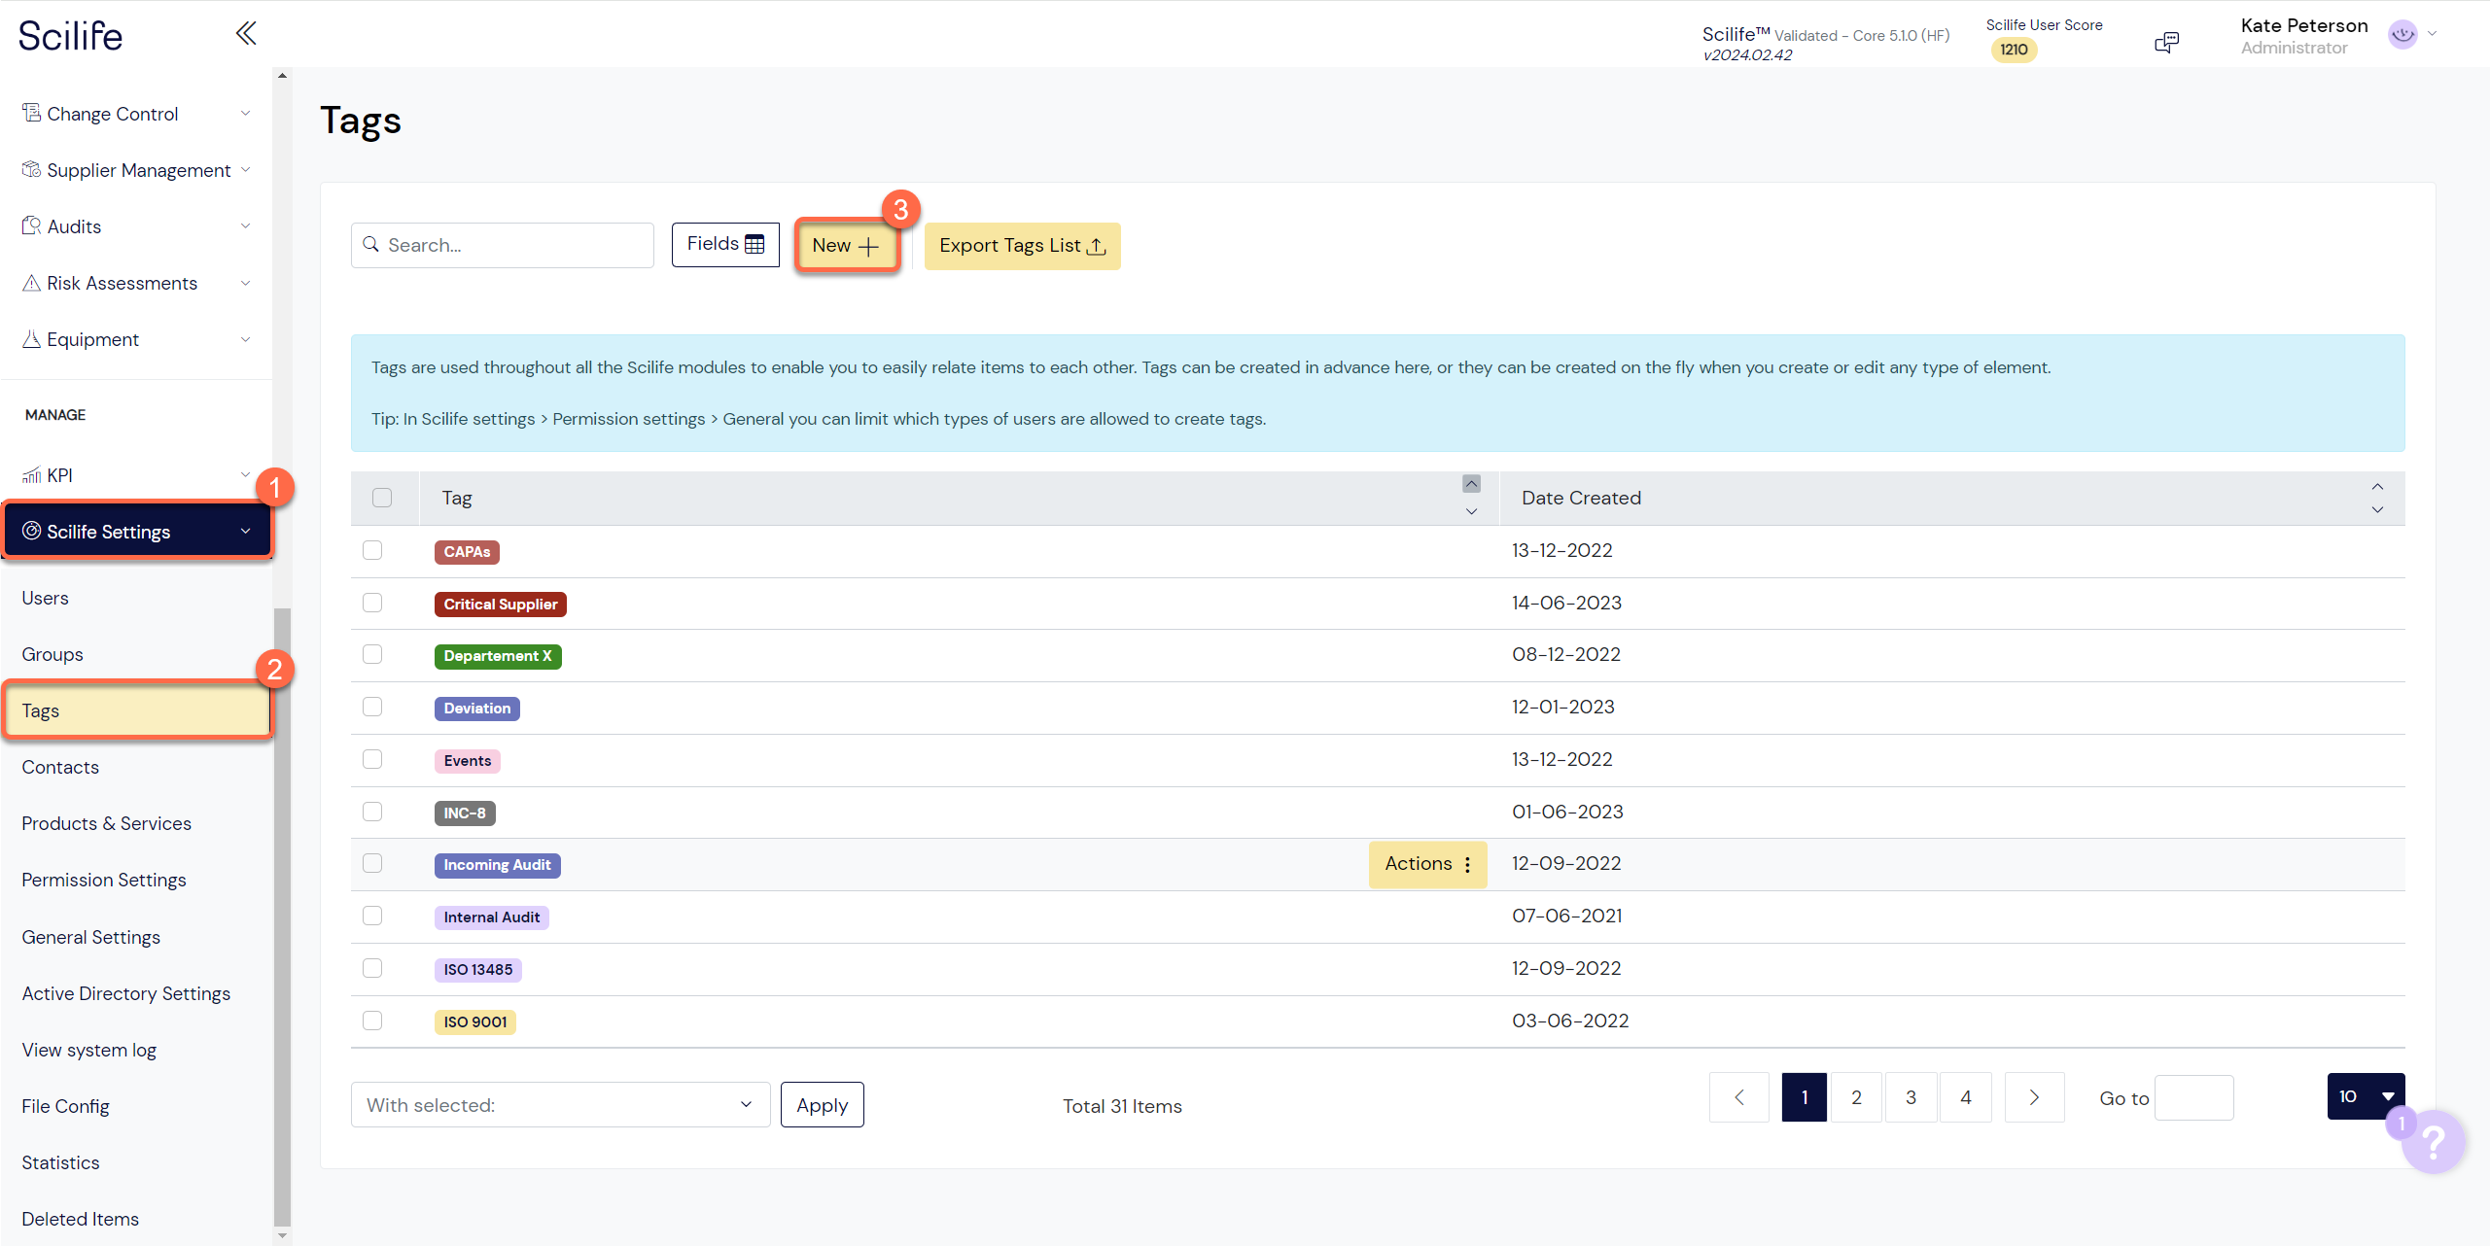
Task: Click the Apply button
Action: point(822,1105)
